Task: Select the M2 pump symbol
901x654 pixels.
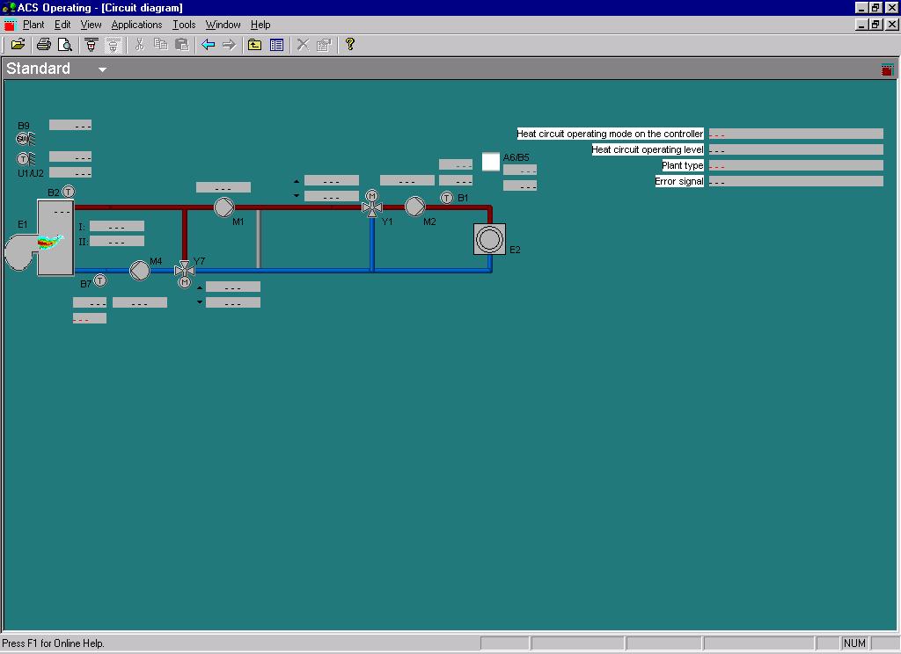Action: pyautogui.click(x=415, y=207)
